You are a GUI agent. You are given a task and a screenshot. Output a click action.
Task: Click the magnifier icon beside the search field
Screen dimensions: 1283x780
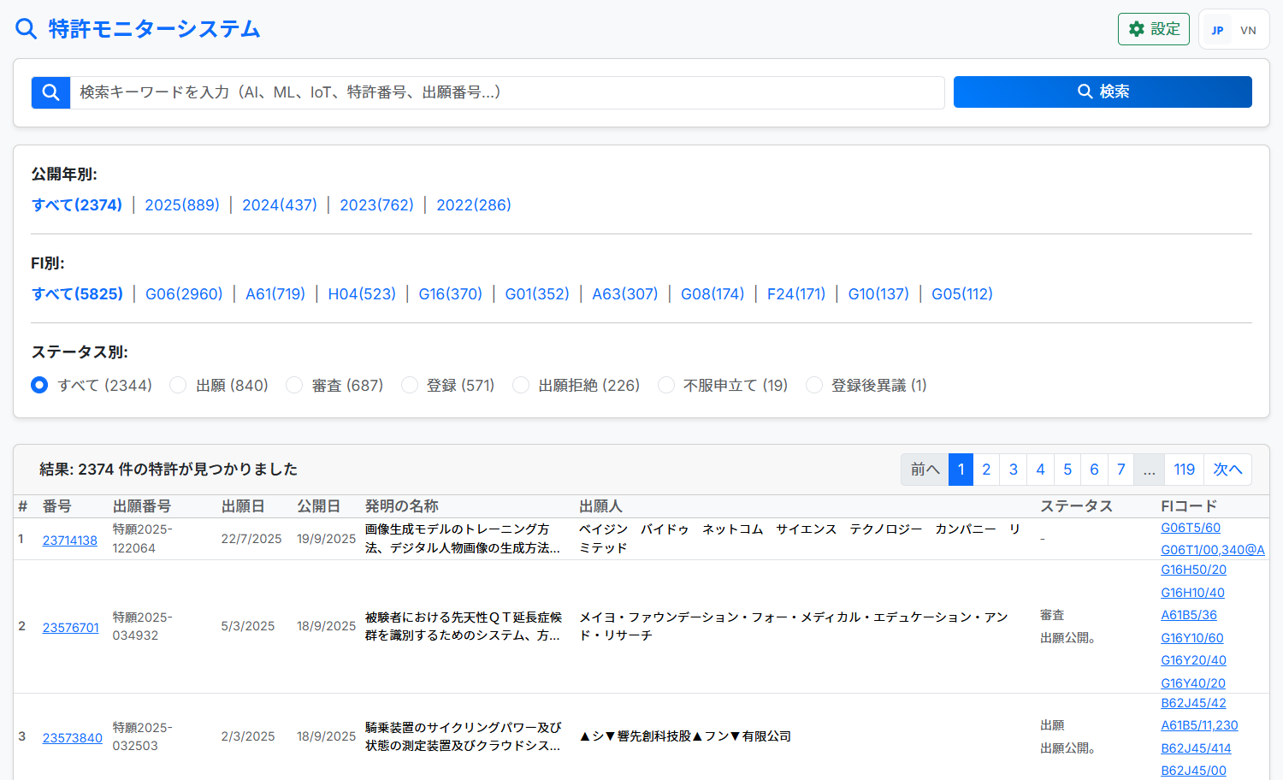(50, 92)
